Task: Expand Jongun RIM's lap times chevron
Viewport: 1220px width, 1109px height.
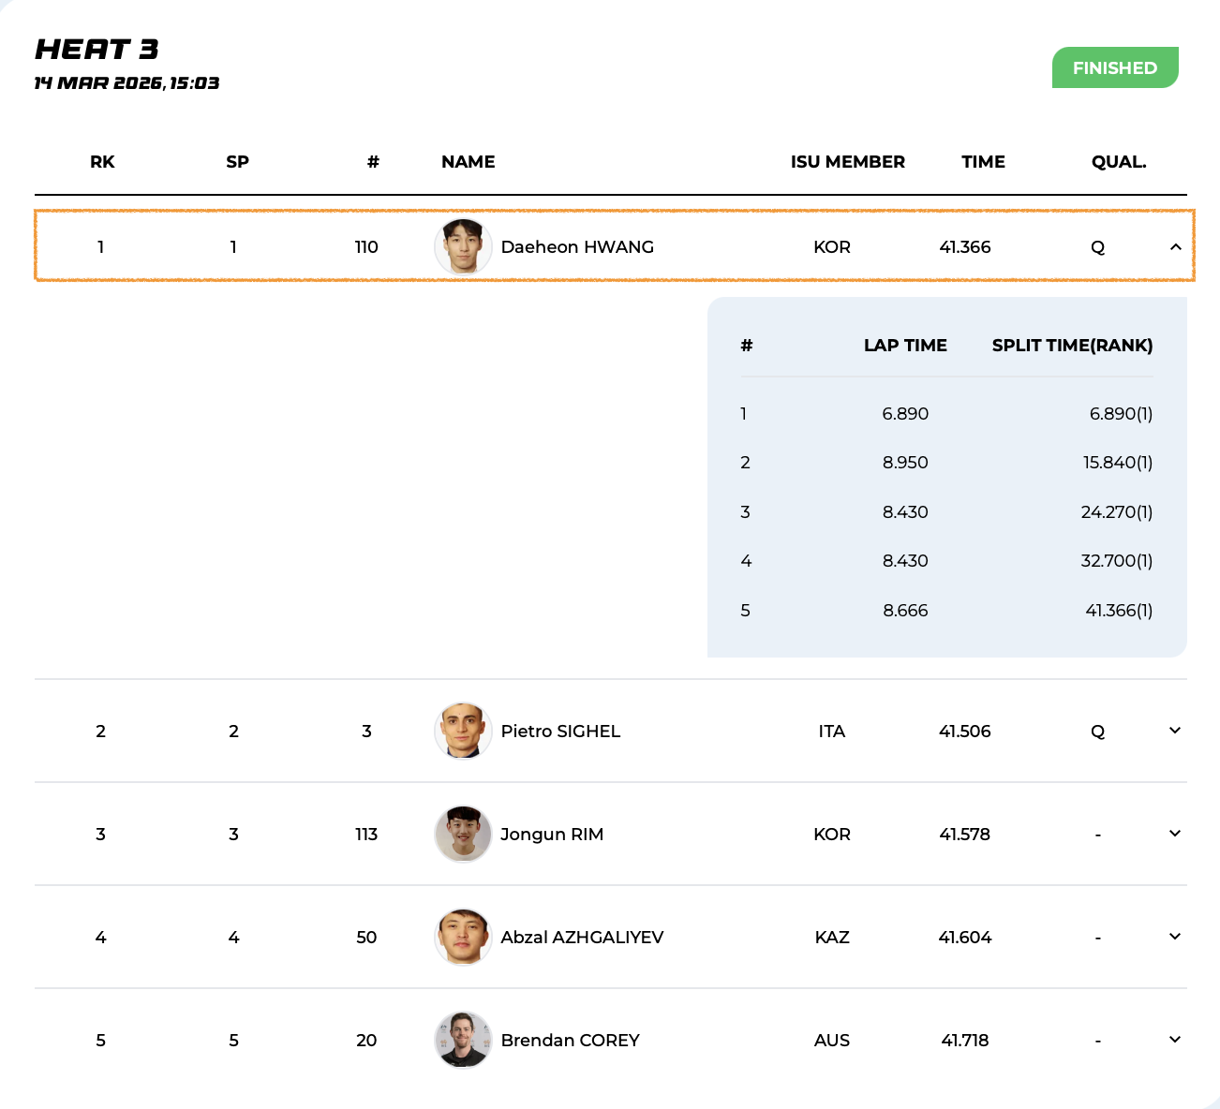Action: tap(1175, 834)
